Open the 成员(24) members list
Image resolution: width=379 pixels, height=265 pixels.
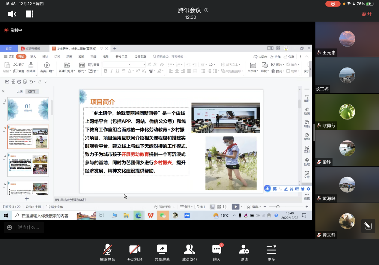coord(189,249)
